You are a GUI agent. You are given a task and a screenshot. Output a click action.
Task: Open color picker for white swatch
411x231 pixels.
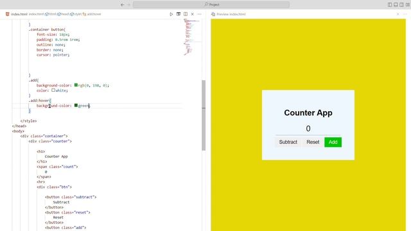coord(53,90)
